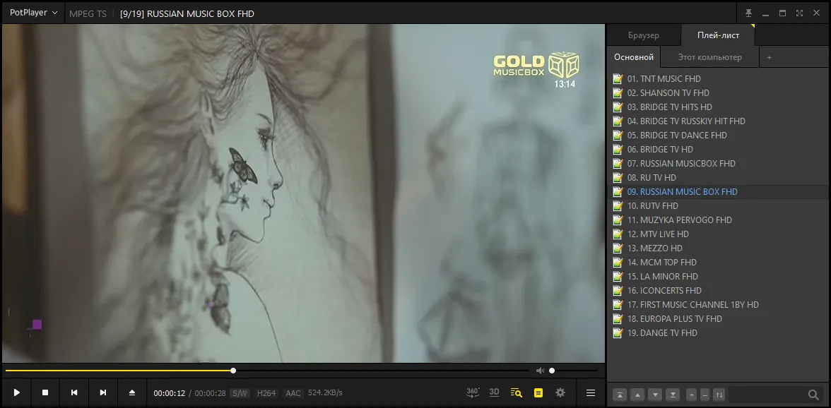Select playlist entry 08. RU TV HD
The height and width of the screenshot is (408, 831).
point(718,177)
